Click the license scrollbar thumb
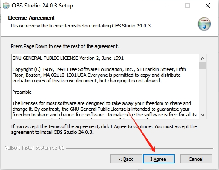This screenshot has width=219, height=170. 203,65
